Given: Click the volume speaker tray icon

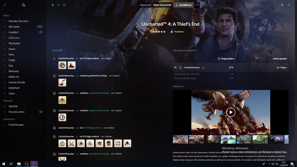Looking at the screenshot, I should [x=277, y=164].
